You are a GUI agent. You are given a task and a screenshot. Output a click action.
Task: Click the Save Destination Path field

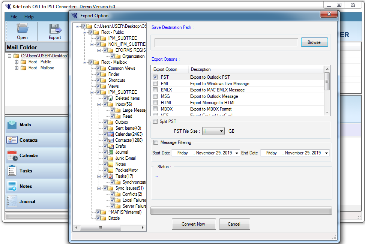[x=226, y=43]
